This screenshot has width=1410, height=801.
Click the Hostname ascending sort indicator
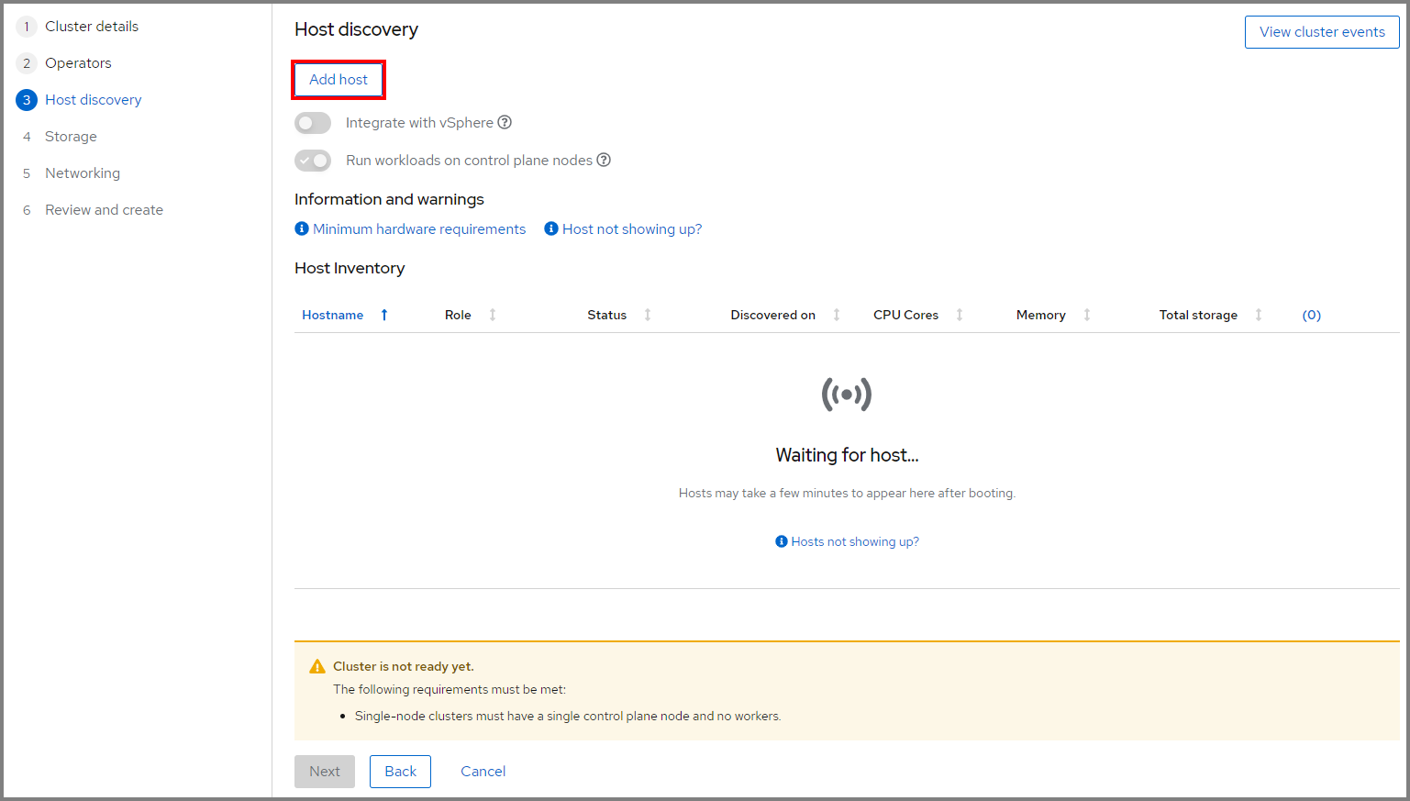point(383,315)
